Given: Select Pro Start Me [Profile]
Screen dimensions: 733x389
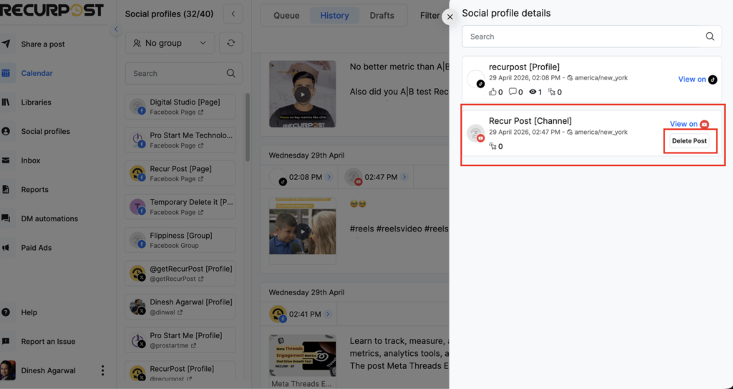Looking at the screenshot, I should tap(180, 340).
